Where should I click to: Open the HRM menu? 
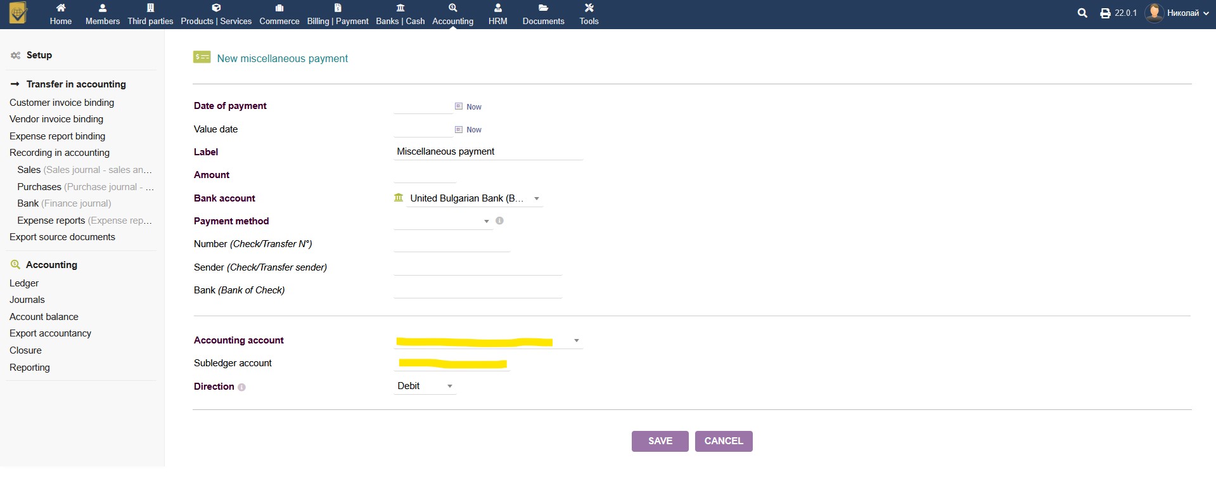(497, 14)
